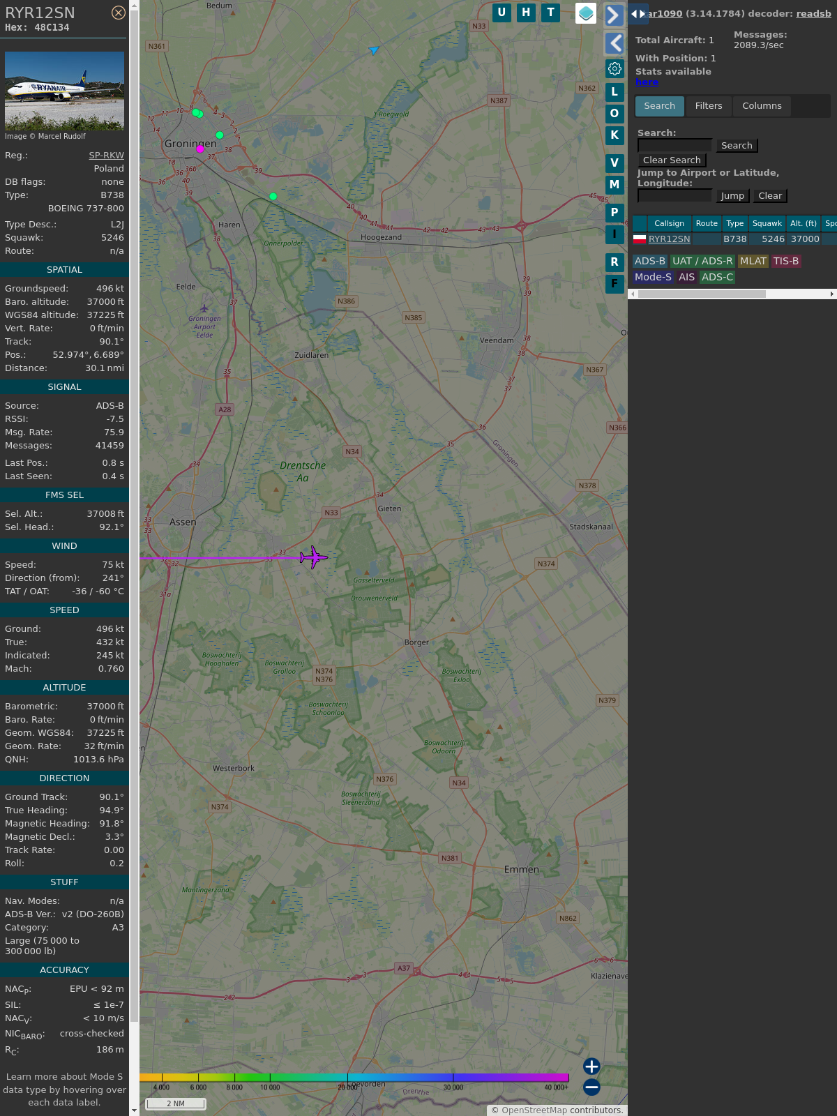Click the aircraft table's horizontal scrollbar
This screenshot has height=1116, width=837.
click(702, 294)
